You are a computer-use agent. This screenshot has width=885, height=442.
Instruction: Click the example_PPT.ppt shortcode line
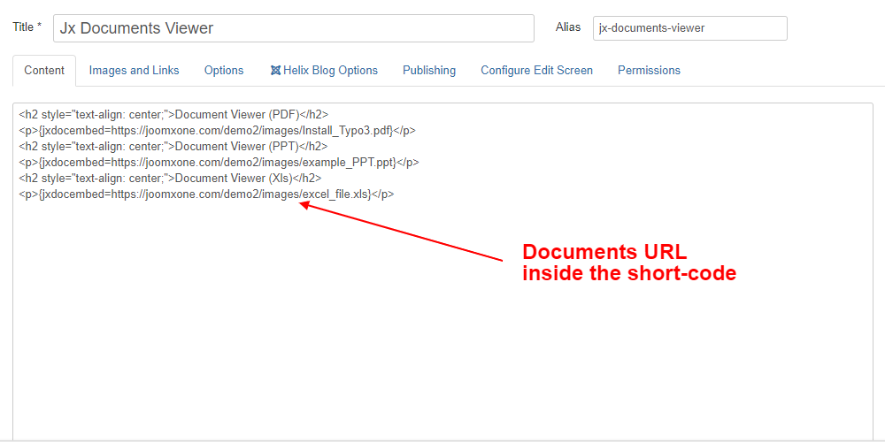(x=219, y=163)
